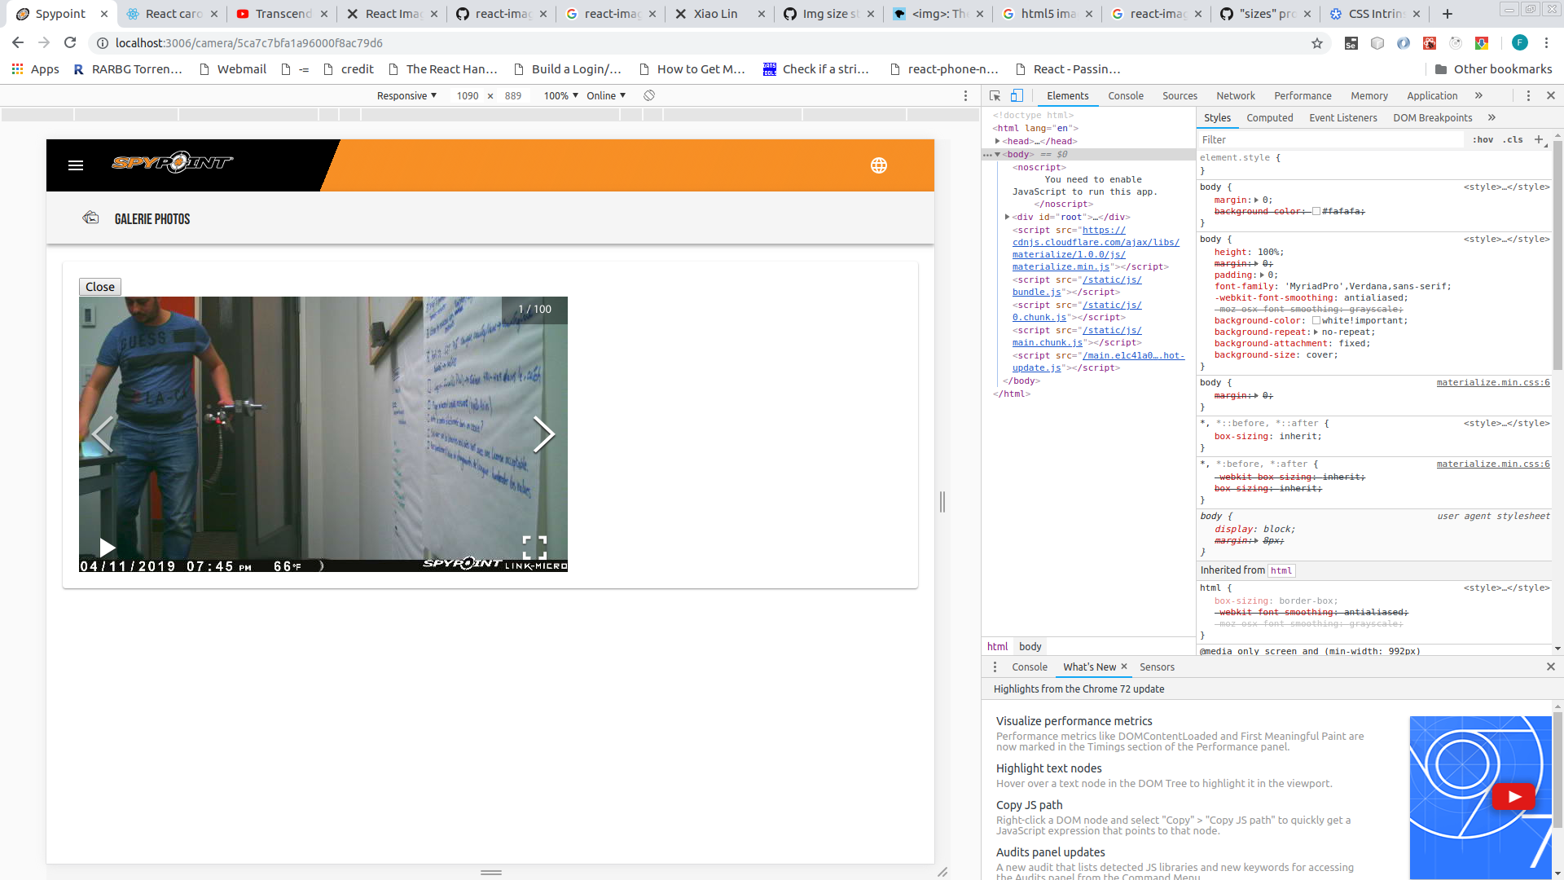Click the next-photo arrow in the gallery
The width and height of the screenshot is (1564, 880).
543,434
